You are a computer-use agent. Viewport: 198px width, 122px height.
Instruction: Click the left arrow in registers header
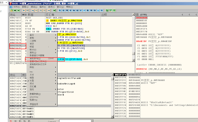pos(182,15)
